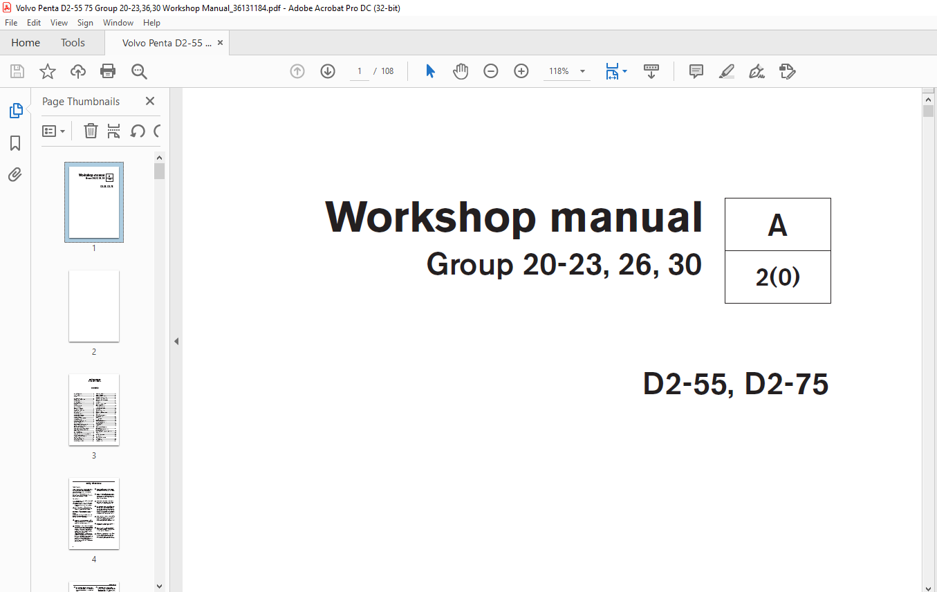
Task: Open the Help menu
Action: (x=151, y=23)
